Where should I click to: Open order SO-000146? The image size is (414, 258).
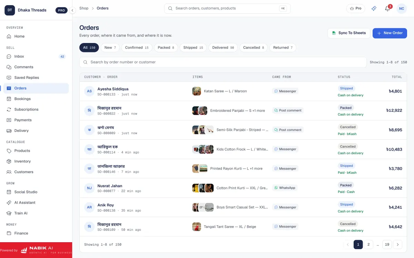pyautogui.click(x=243, y=169)
